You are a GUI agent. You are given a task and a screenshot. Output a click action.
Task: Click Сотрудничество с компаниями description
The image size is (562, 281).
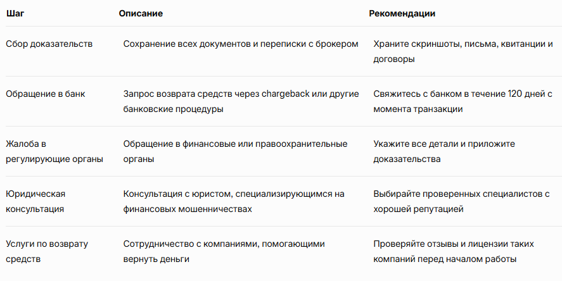pyautogui.click(x=224, y=252)
